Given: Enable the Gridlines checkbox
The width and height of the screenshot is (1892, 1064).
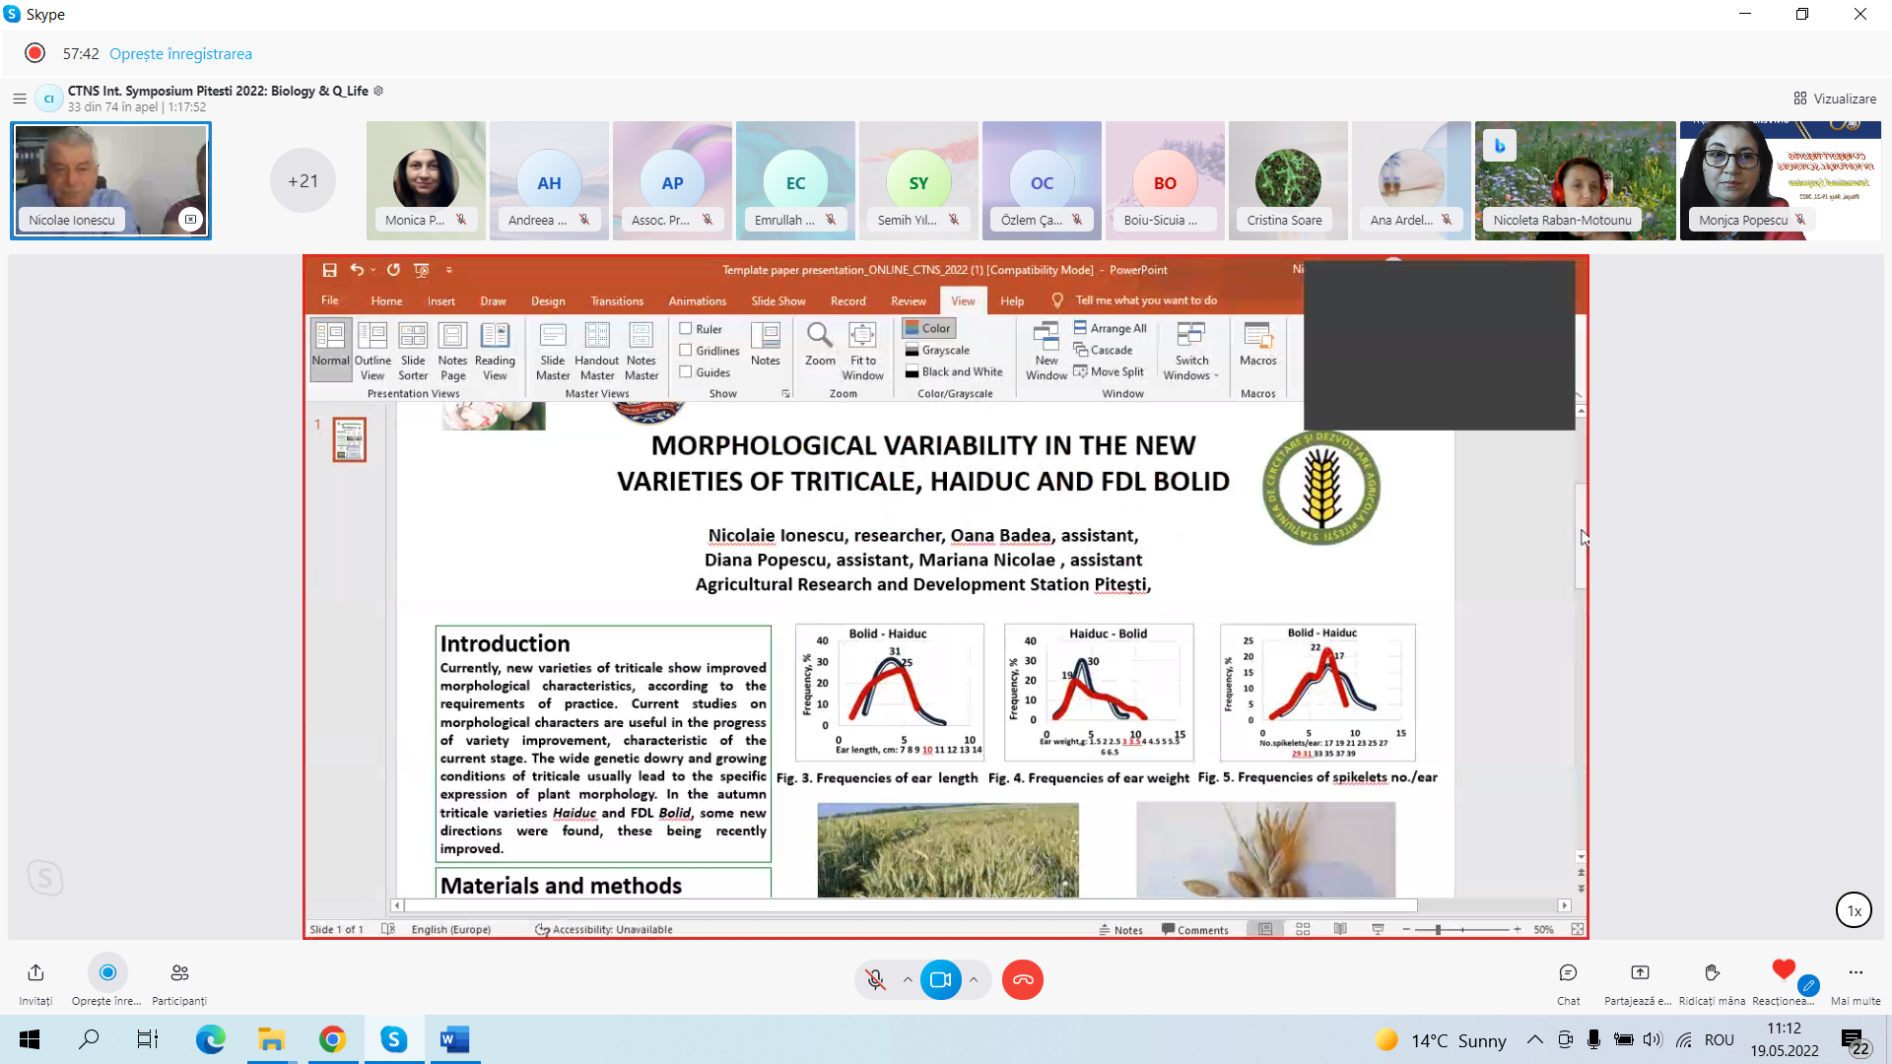Looking at the screenshot, I should [686, 350].
